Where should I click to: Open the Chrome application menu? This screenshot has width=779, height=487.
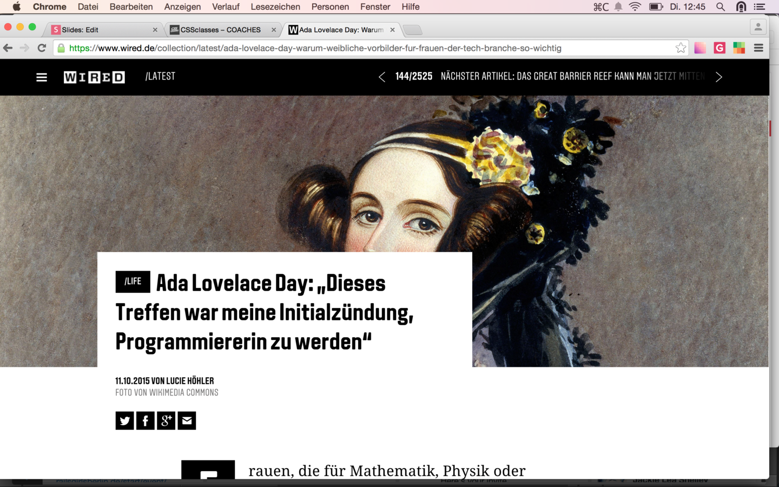pos(50,7)
